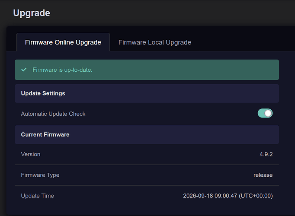Click the Version row label
Viewport: 295px width, 216px height.
tap(31, 154)
